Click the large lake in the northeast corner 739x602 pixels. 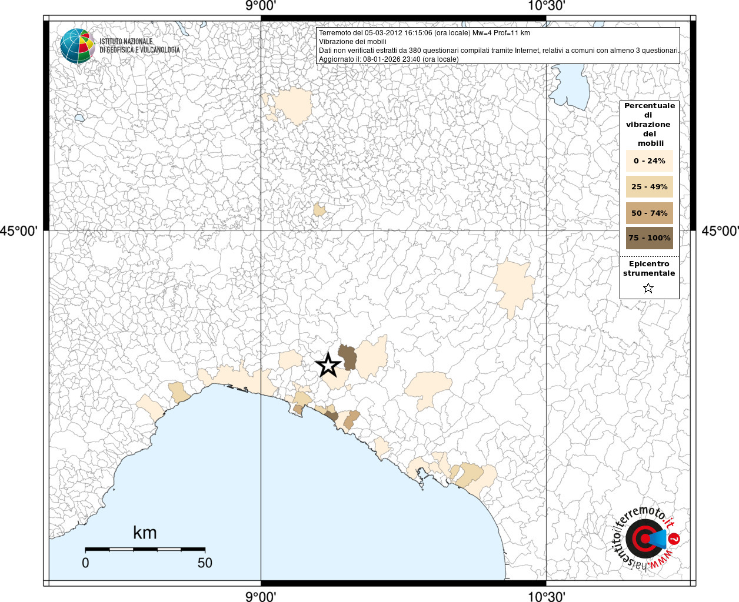tap(570, 86)
